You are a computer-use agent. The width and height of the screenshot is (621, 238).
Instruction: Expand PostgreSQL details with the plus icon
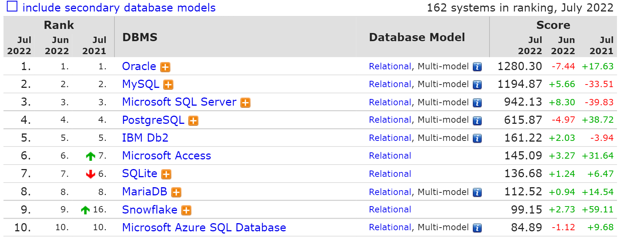193,120
